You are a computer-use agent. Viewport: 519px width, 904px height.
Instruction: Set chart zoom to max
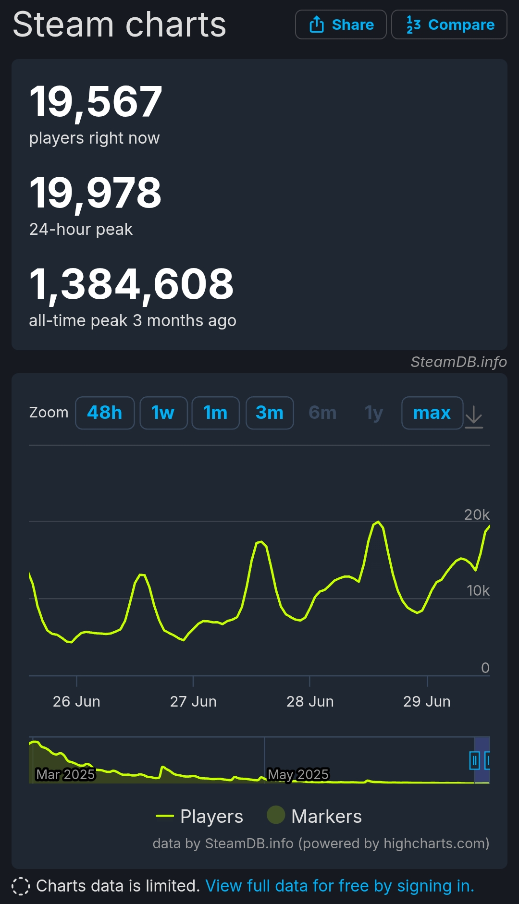(x=432, y=413)
